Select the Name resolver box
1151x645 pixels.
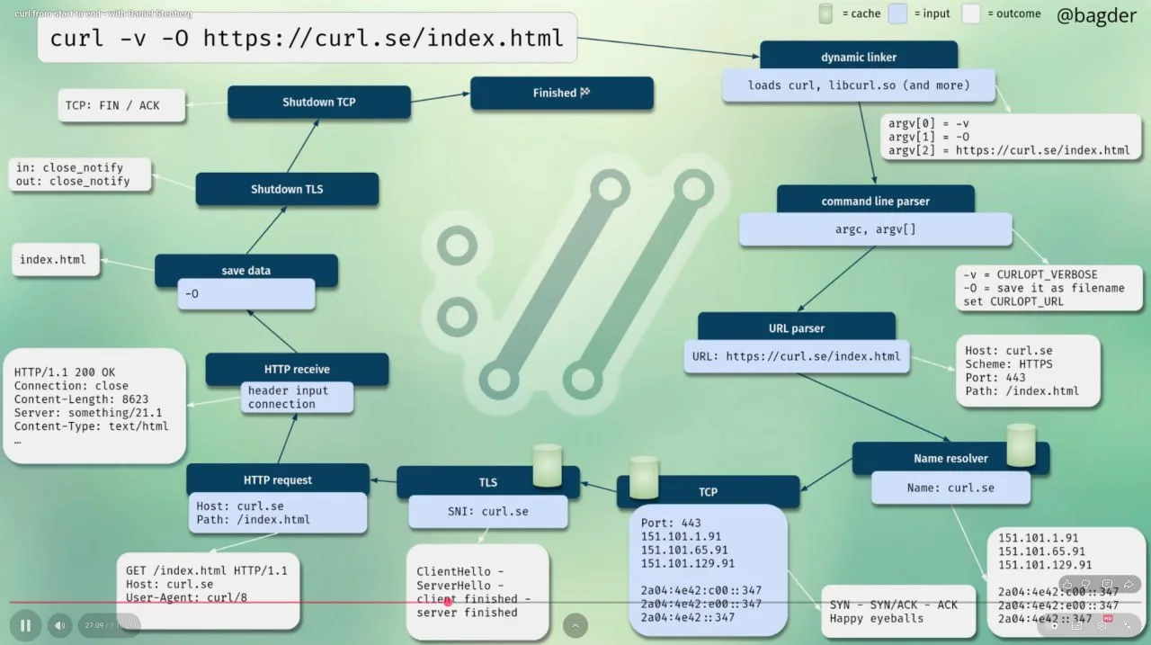coord(950,458)
